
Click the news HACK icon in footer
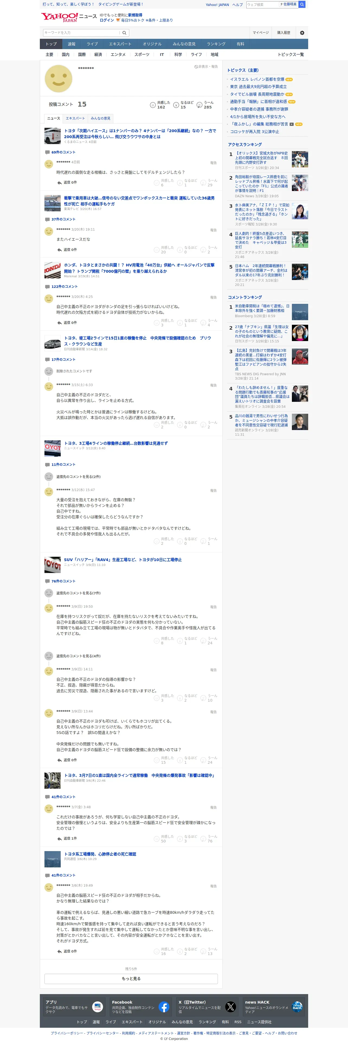coord(297,1007)
